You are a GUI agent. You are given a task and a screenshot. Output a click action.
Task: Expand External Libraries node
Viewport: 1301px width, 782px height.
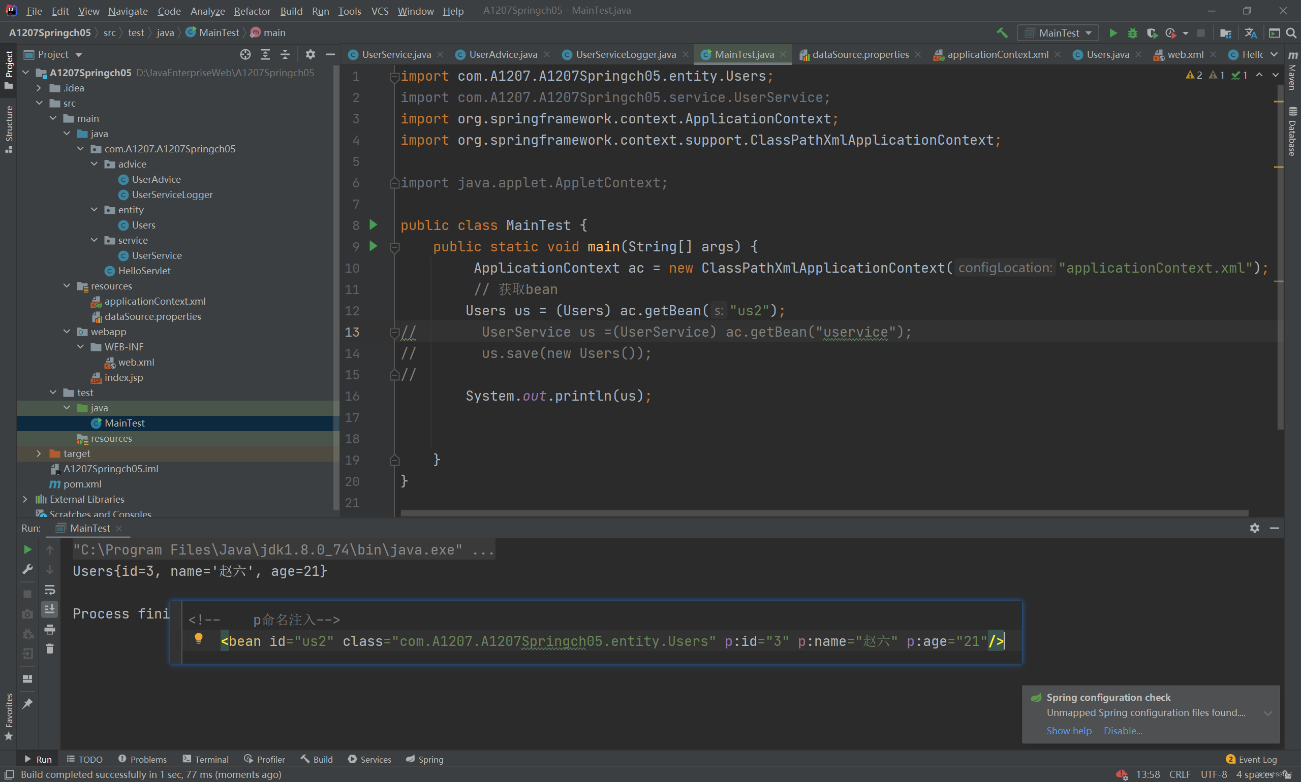pyautogui.click(x=25, y=499)
